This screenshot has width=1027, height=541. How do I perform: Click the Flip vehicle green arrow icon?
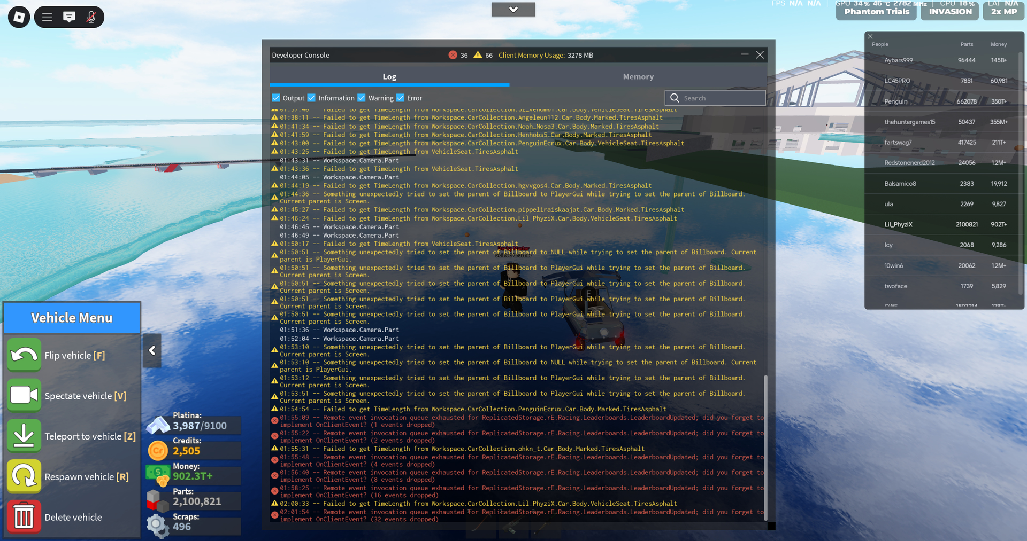pos(24,355)
